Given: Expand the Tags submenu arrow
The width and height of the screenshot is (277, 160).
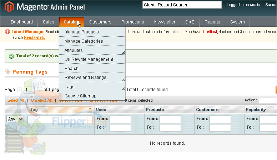Looking at the screenshot, I should click(123, 89).
